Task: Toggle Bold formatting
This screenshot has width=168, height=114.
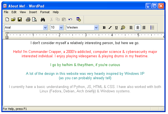Action: 104,28
